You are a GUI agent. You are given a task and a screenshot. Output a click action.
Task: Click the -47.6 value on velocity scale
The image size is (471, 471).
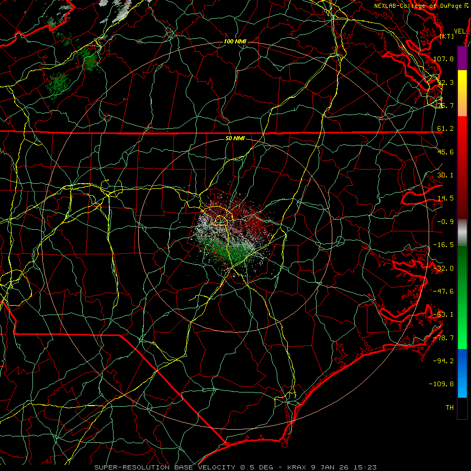point(444,291)
